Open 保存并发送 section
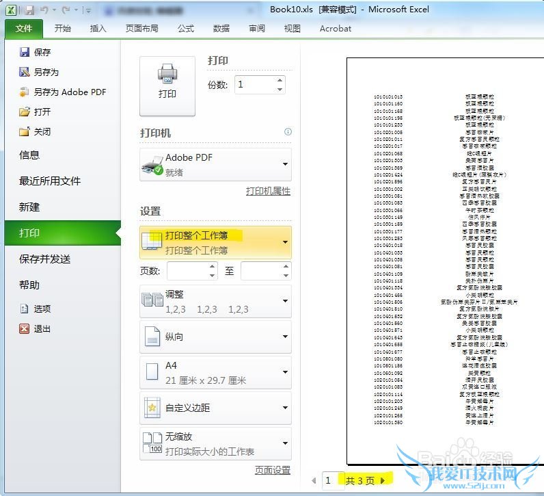Viewport: 544px width, 496px height. (44, 259)
